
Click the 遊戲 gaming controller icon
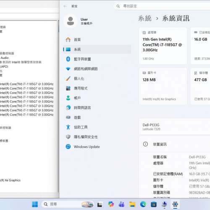click(x=68, y=117)
